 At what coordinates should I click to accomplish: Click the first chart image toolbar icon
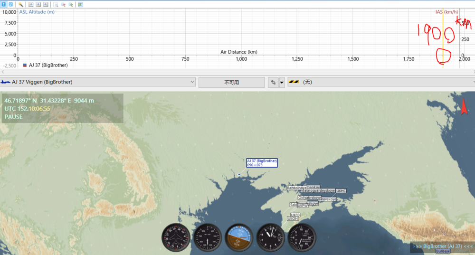coord(31,4)
